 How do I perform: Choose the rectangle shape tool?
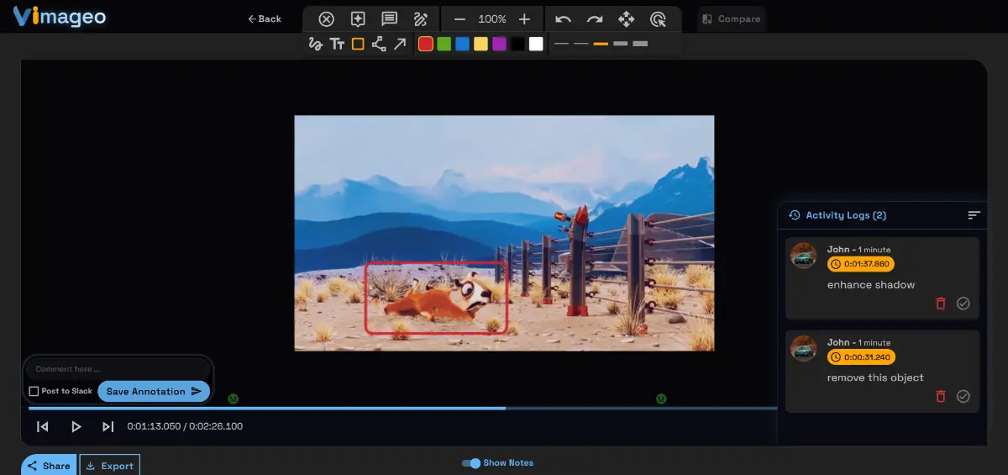click(358, 44)
